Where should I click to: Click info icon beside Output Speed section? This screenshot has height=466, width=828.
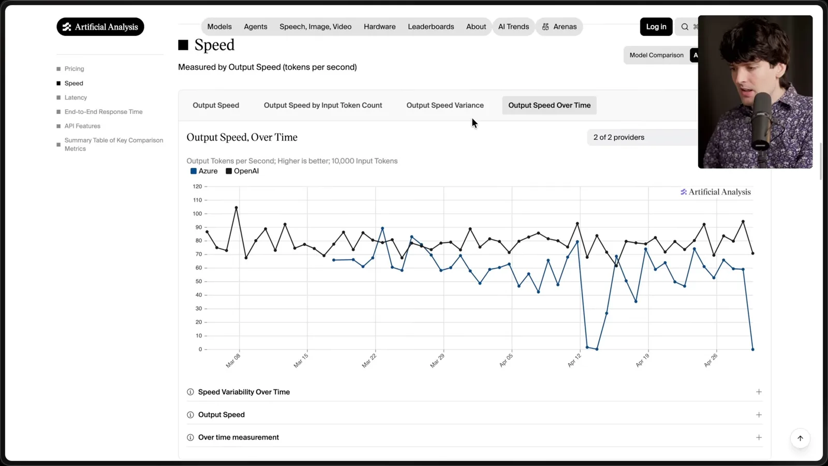coord(190,415)
